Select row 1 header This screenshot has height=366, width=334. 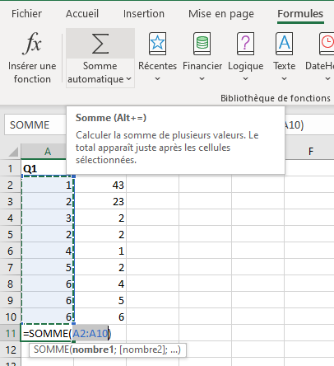(x=11, y=168)
